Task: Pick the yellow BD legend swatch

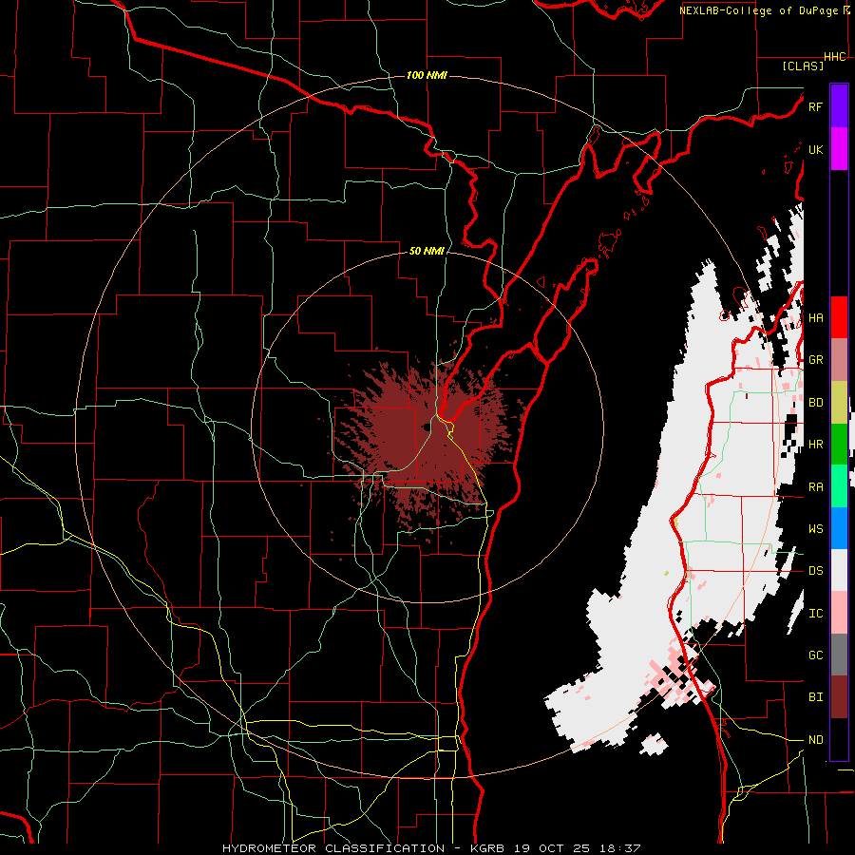Action: click(x=839, y=403)
